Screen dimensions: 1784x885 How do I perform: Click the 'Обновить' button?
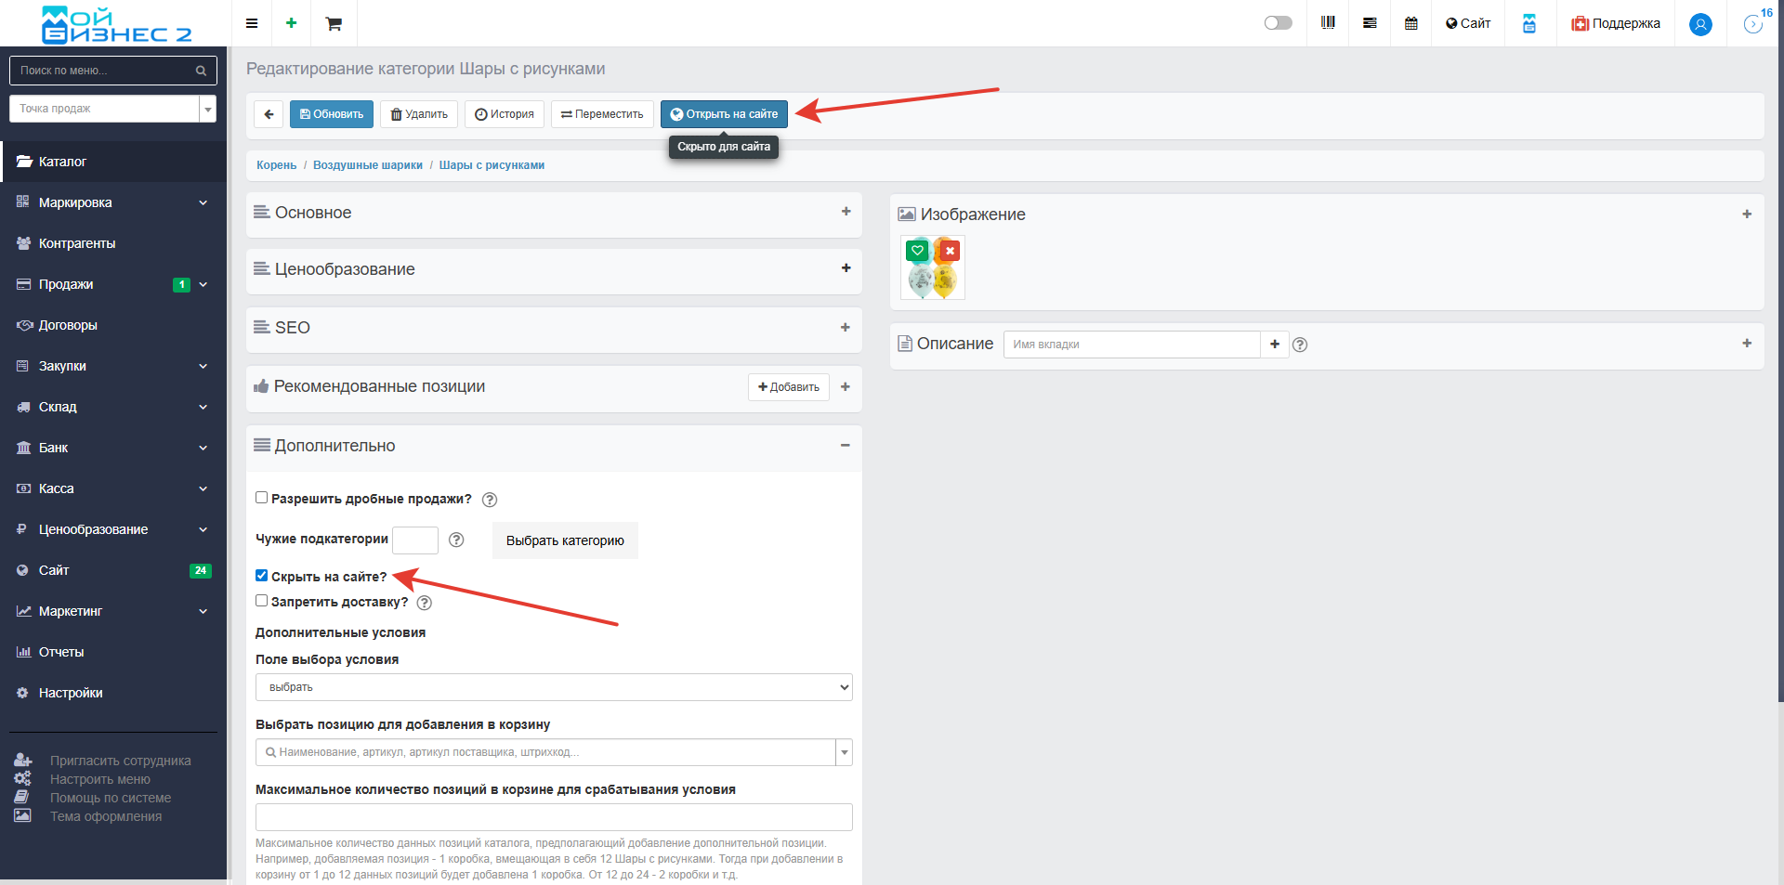coord(332,114)
